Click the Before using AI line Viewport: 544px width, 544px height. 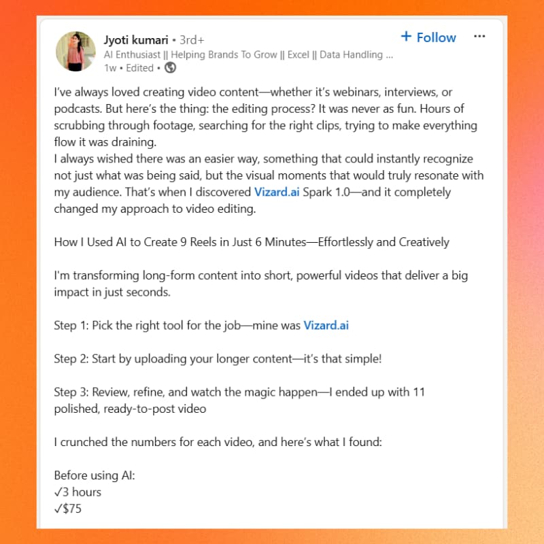[x=95, y=475]
